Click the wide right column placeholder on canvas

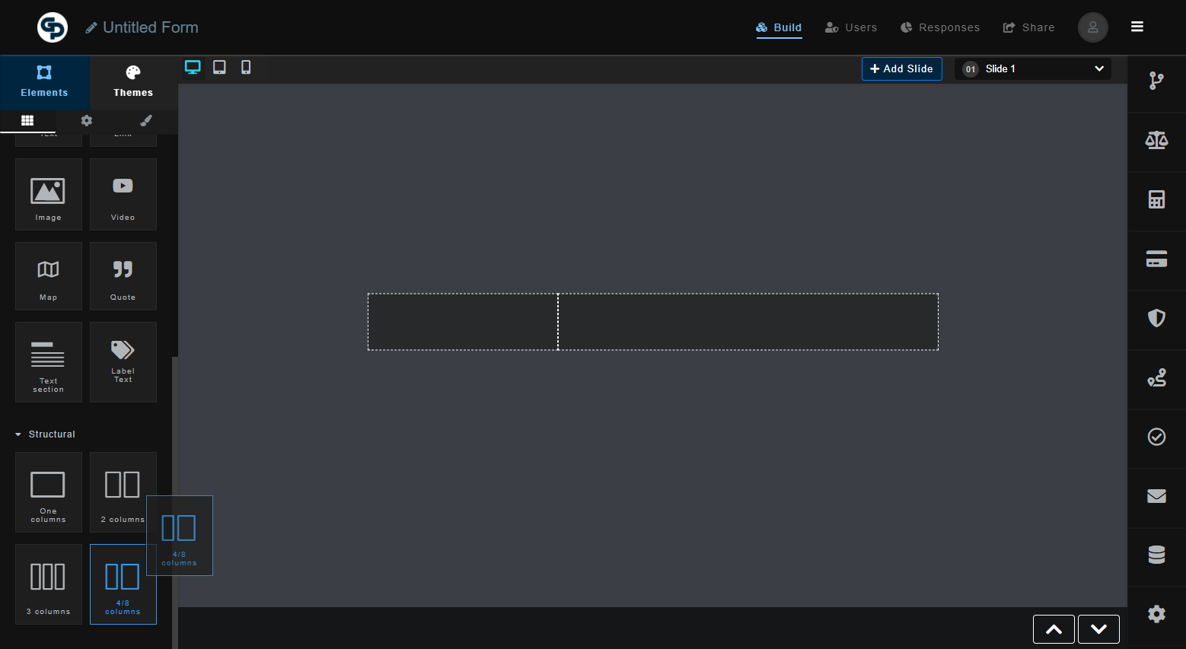[x=748, y=322]
